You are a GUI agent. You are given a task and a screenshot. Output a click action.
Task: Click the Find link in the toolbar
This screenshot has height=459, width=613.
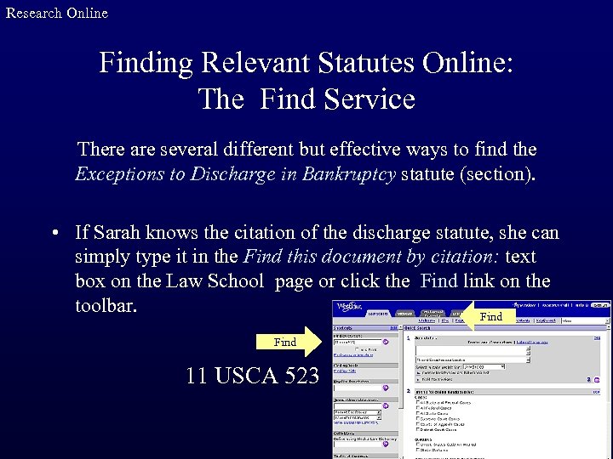tap(445, 320)
